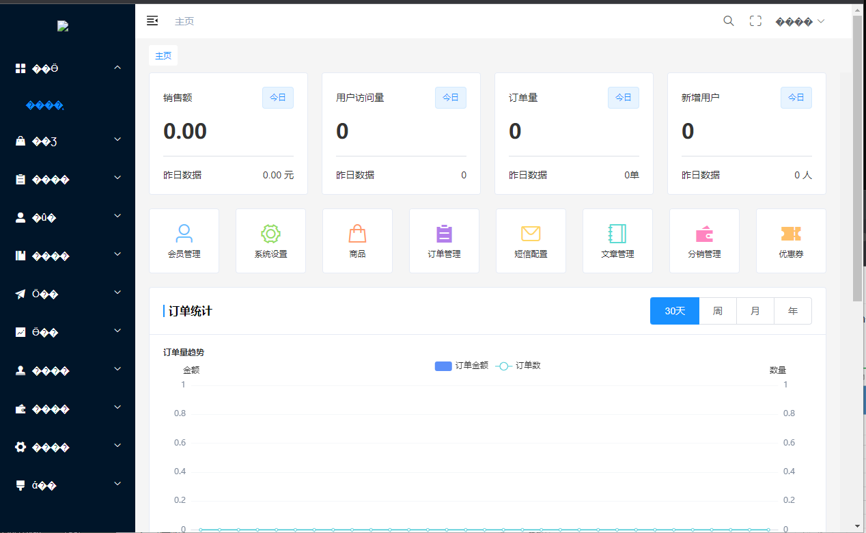Expand the line chart menu chevron
Viewport: 866px width, 533px height.
[117, 331]
